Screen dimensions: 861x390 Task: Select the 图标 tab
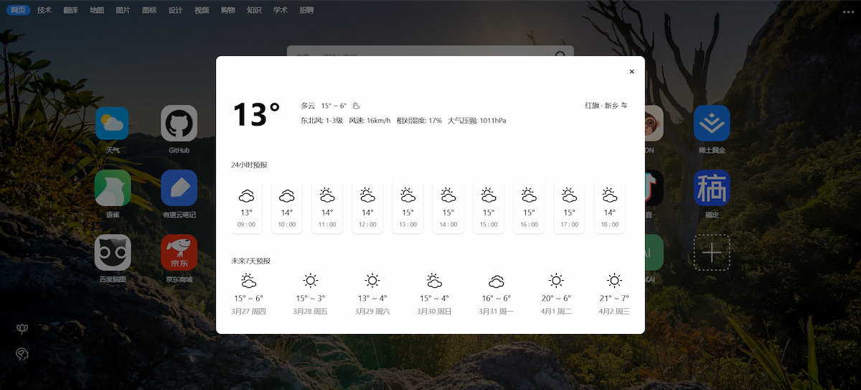click(149, 11)
